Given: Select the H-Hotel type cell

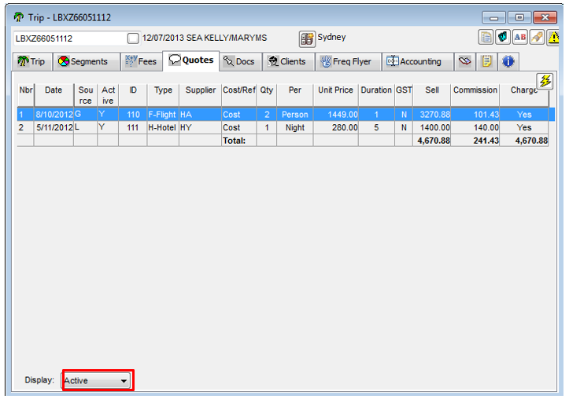Looking at the screenshot, I should tap(163, 127).
